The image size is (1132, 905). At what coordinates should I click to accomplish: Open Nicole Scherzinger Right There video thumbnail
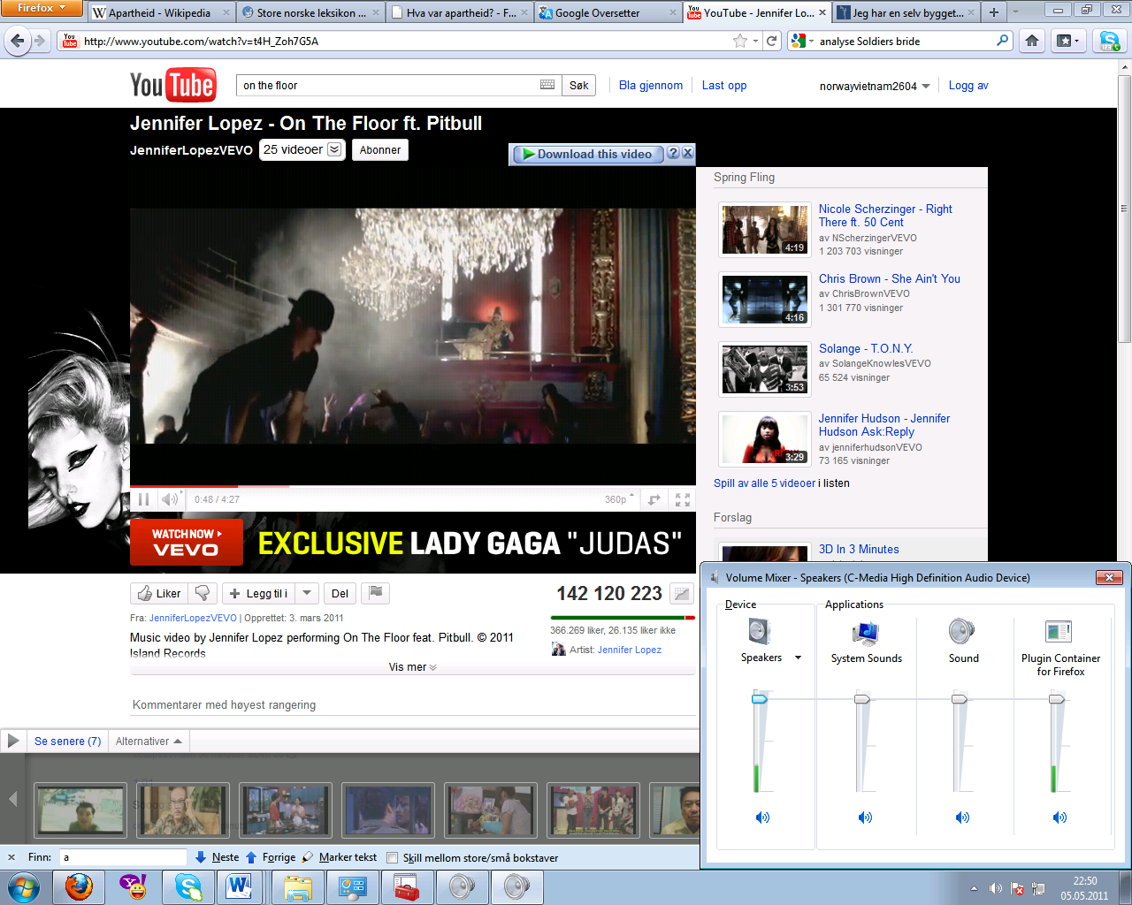click(x=765, y=229)
